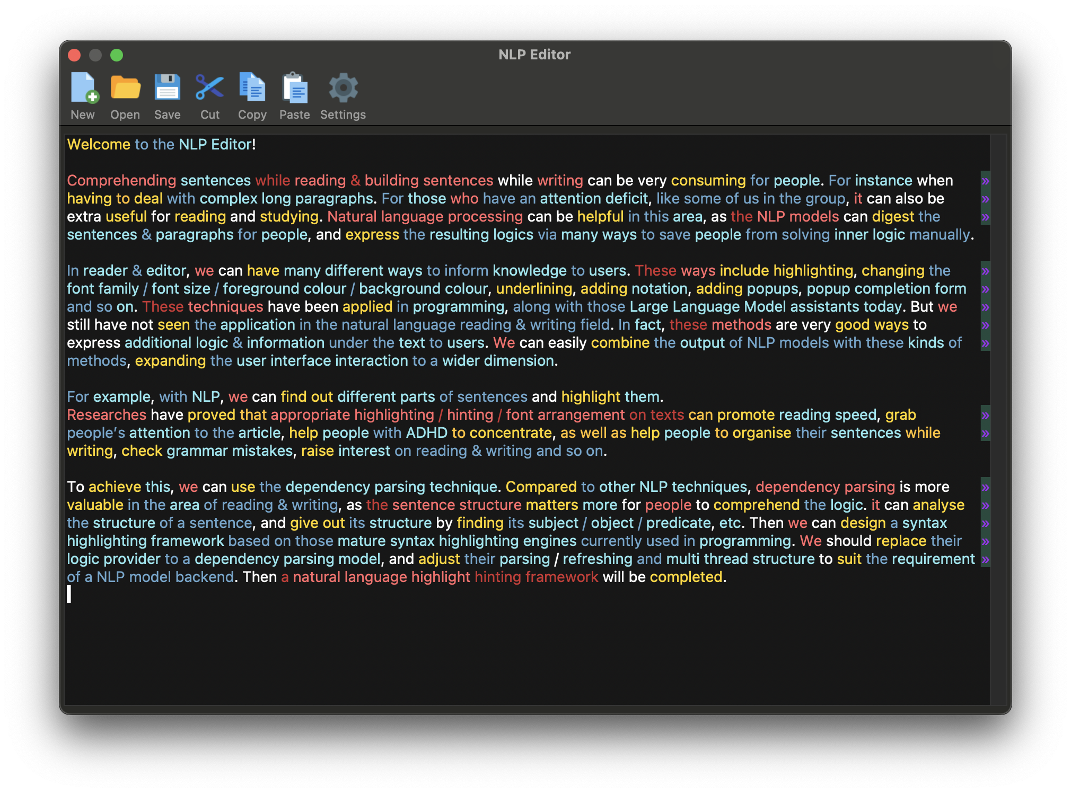This screenshot has width=1071, height=793.
Task: Click the wrap marker beside 'In reader & editor' line
Action: 985,271
